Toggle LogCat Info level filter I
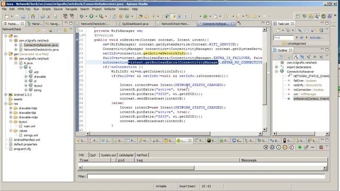 coord(278,147)
